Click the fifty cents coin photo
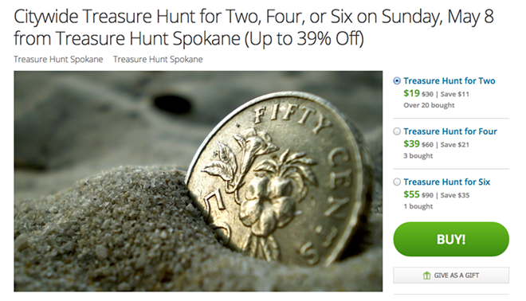Image resolution: width=526 pixels, height=301 pixels. pos(198,181)
